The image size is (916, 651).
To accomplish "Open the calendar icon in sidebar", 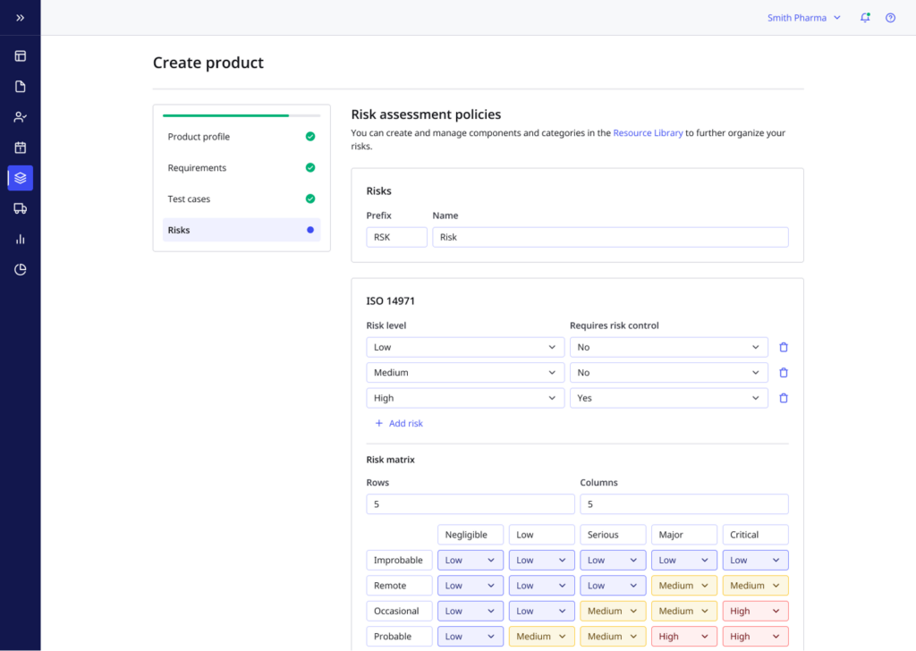I will pyautogui.click(x=20, y=148).
